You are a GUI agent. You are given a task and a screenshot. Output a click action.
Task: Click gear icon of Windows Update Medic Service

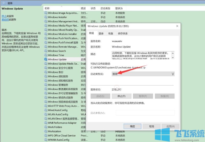pyautogui.click(x=46, y=64)
